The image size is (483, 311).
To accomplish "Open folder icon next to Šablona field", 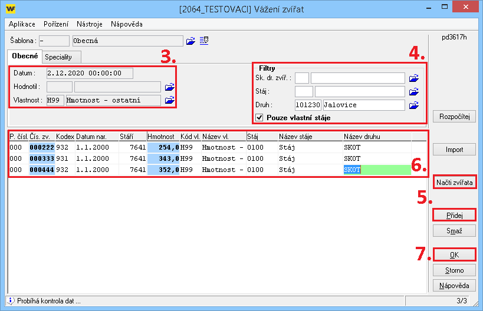I will [190, 41].
